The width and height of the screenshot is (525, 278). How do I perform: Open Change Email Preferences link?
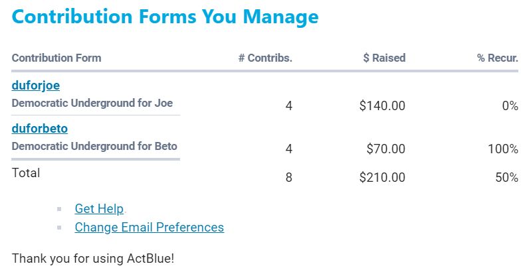[x=149, y=227]
